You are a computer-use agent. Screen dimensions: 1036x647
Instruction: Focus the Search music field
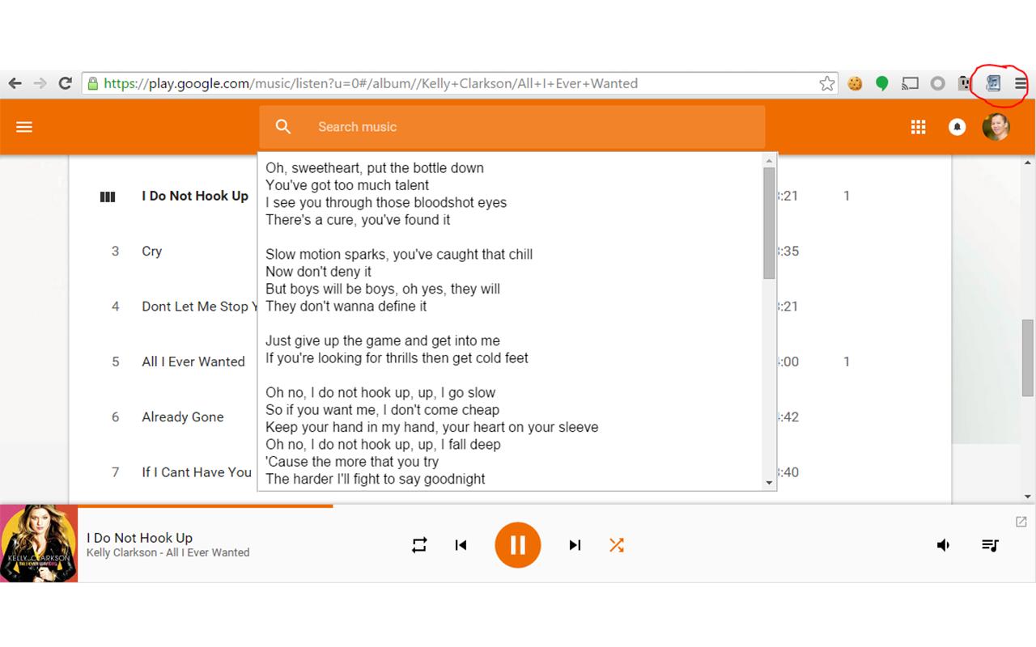coord(512,127)
